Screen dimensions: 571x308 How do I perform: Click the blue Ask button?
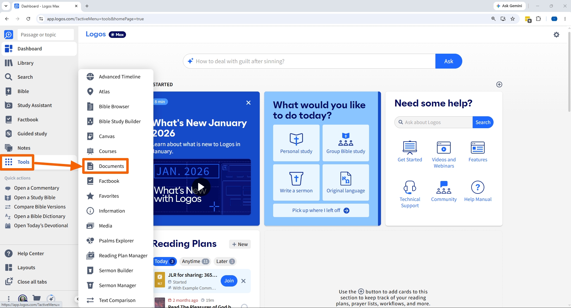pyautogui.click(x=449, y=61)
